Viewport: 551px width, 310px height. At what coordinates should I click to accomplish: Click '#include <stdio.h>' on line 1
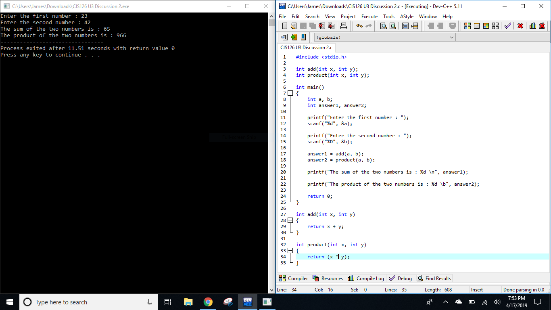tap(321, 57)
